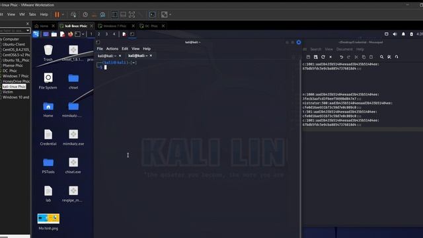Select Ubuntu 18_Phúc in the library

(x=16, y=60)
